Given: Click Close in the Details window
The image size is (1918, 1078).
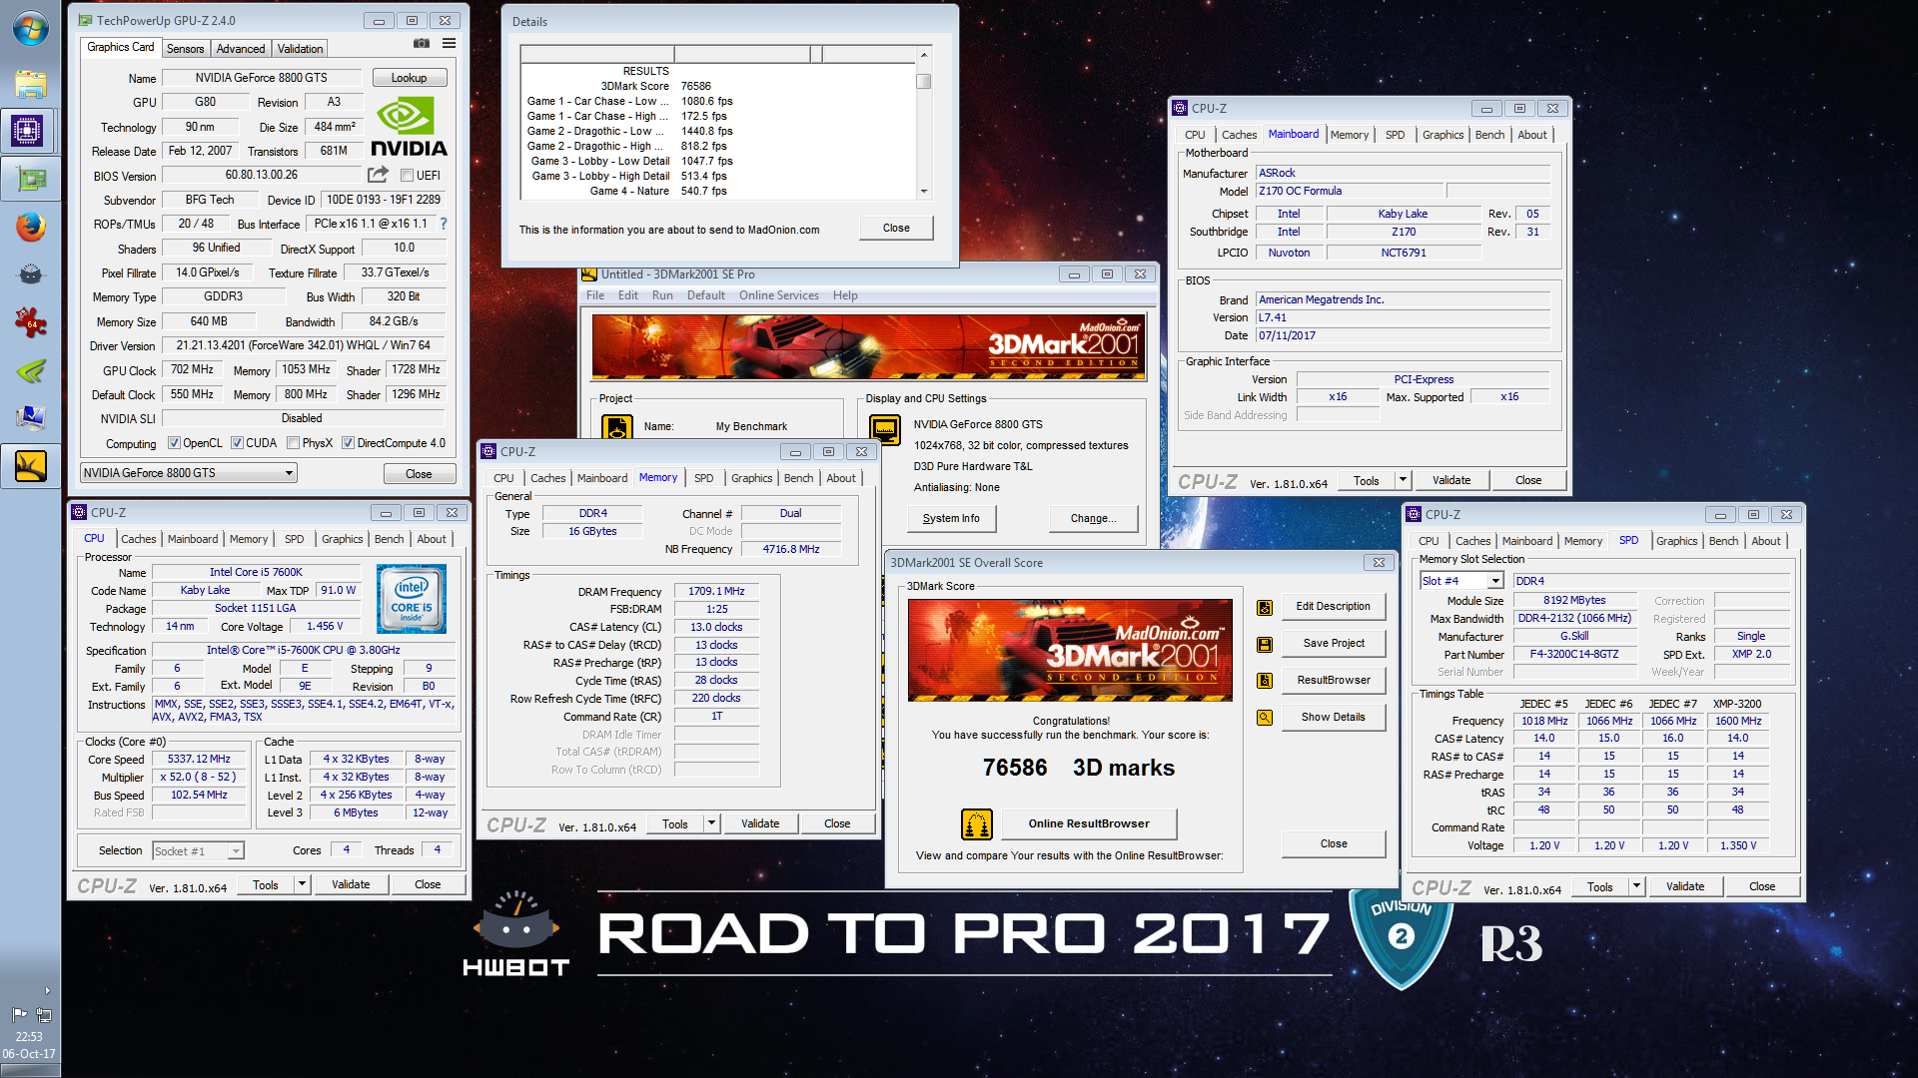Looking at the screenshot, I should [x=896, y=229].
